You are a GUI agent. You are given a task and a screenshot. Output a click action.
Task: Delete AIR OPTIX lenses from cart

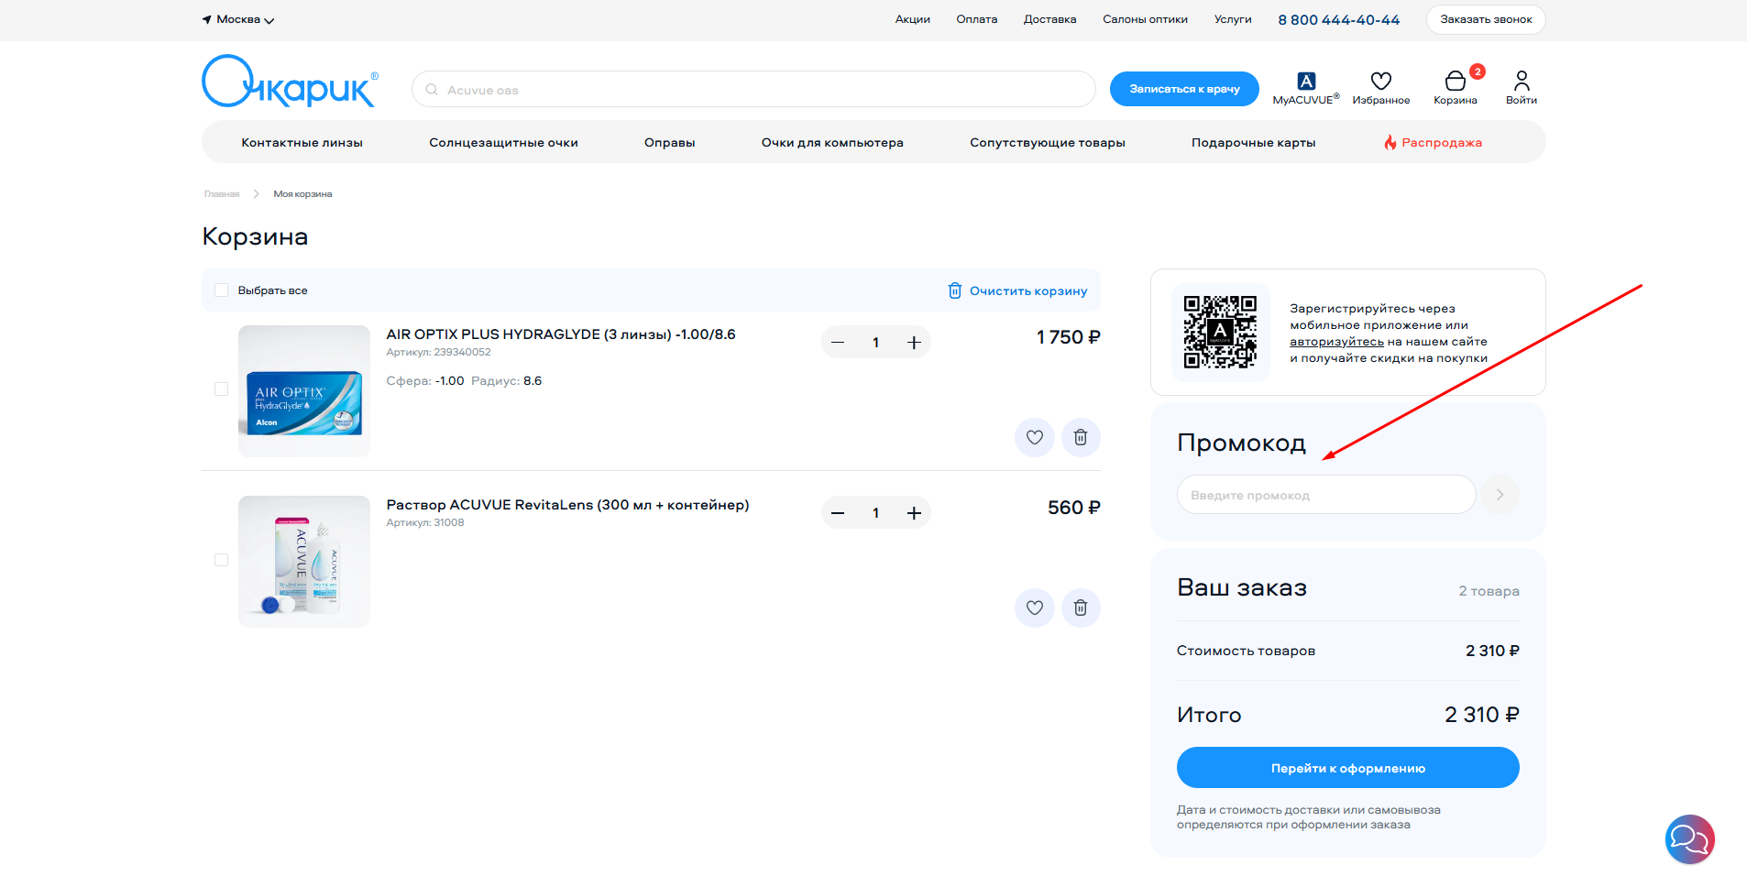[x=1081, y=437]
